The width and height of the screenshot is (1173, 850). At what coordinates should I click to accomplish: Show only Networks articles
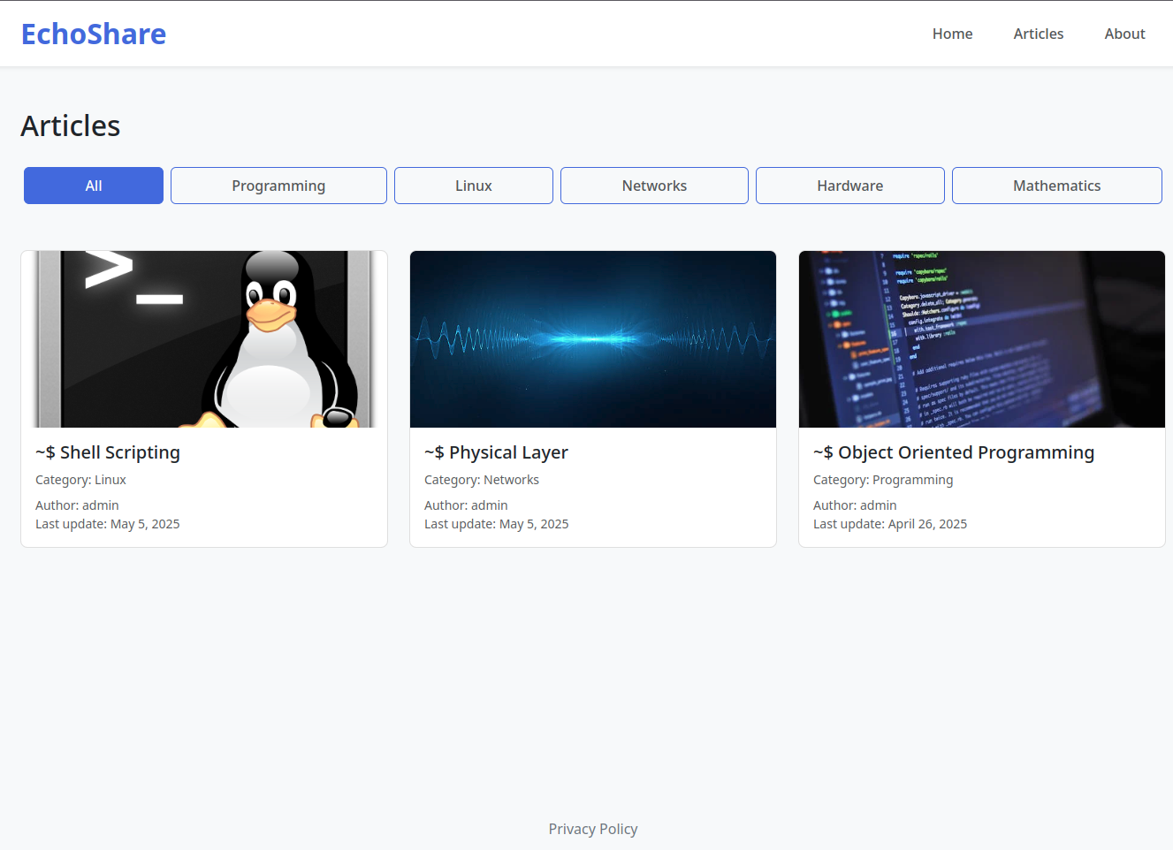(654, 186)
